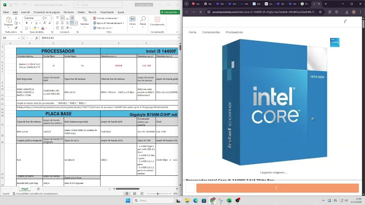Switch to the Inserció ribbon tab
The width and height of the screenshot is (365, 205).
coord(25,12)
